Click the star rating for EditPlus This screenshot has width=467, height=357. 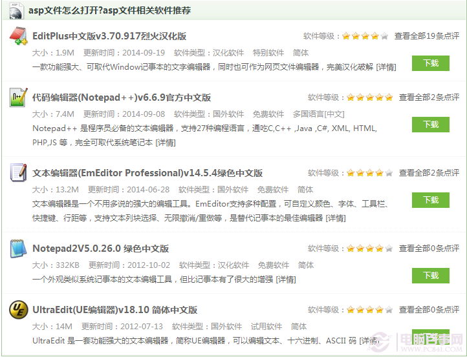(x=365, y=36)
